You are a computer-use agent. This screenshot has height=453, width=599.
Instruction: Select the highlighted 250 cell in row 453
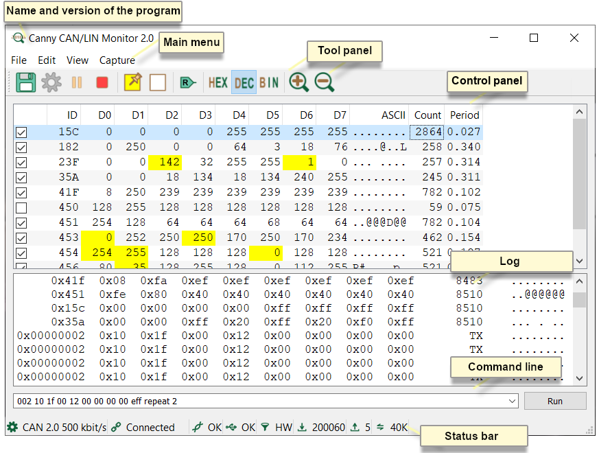[199, 237]
